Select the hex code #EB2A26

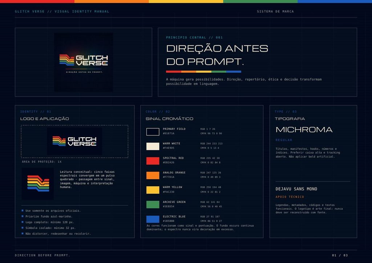click(169, 162)
